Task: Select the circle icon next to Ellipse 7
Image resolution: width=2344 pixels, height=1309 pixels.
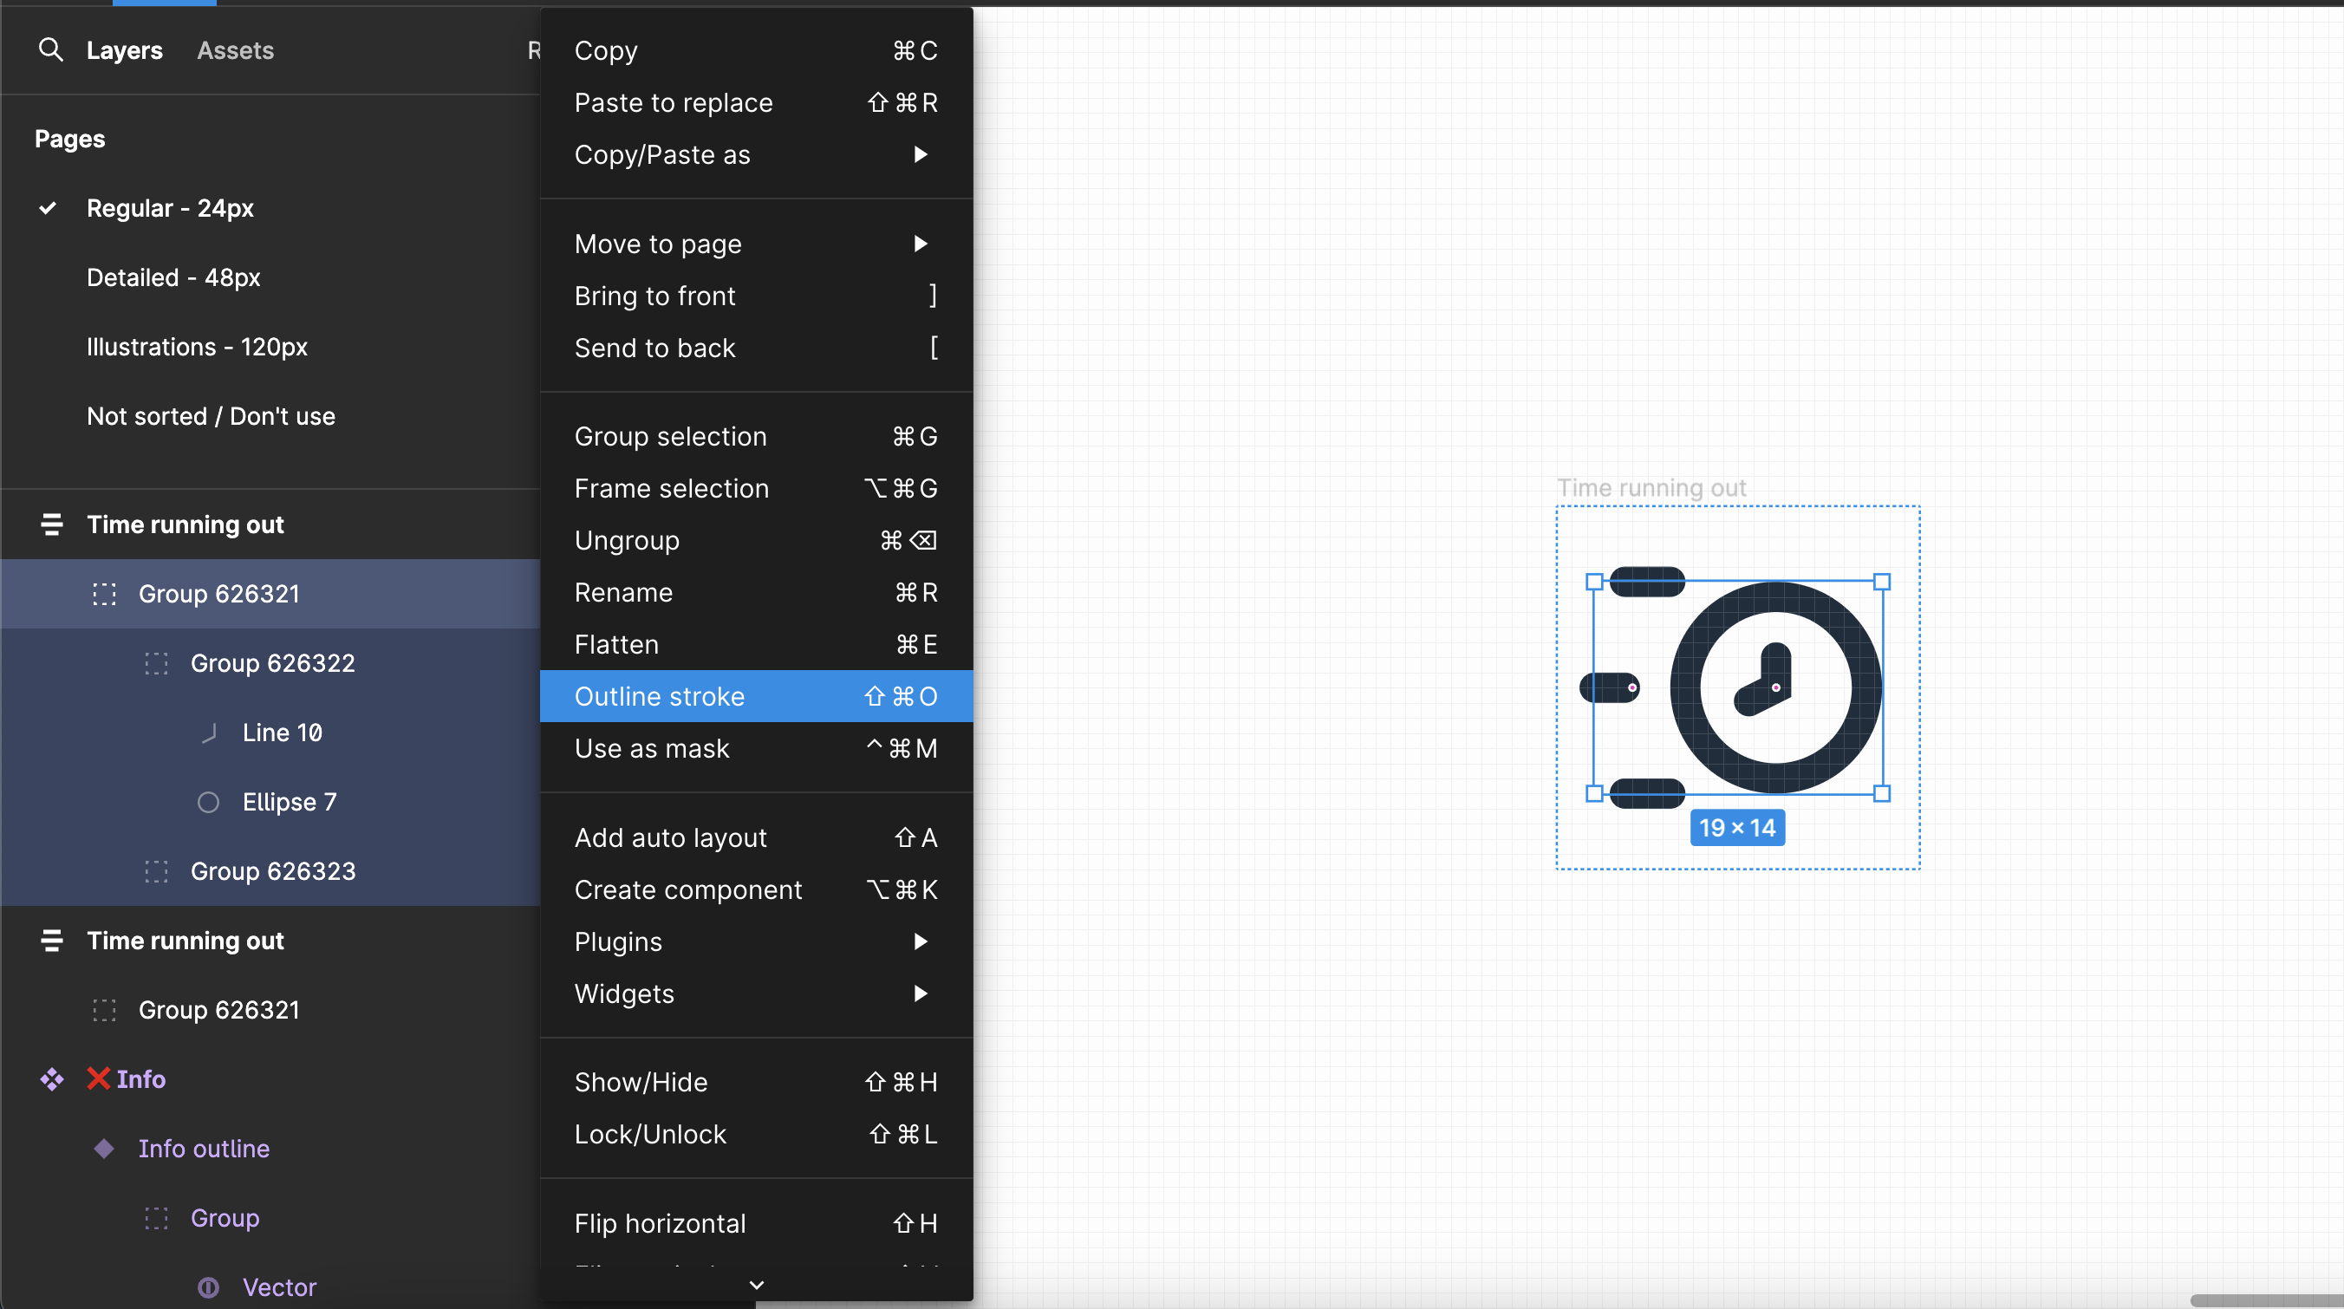Action: pos(208,801)
